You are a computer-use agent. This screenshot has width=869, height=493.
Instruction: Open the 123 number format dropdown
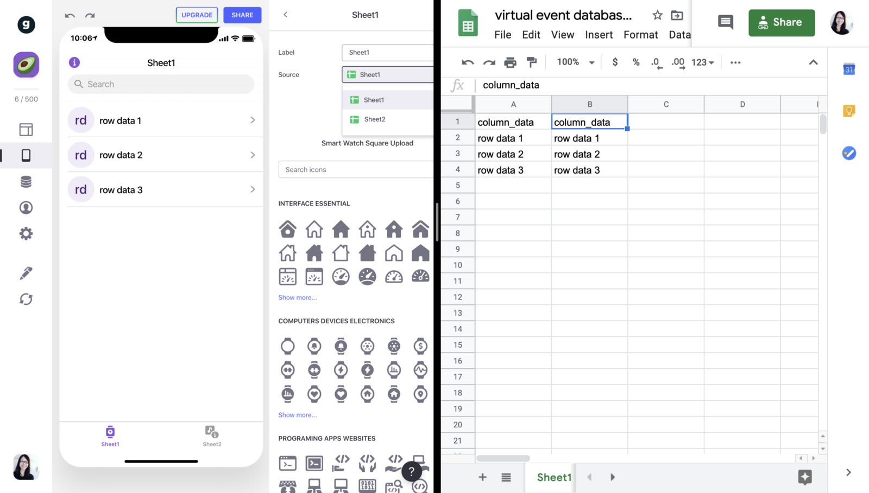(x=701, y=62)
